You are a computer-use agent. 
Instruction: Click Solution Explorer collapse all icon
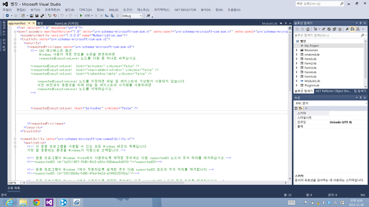click(334, 29)
